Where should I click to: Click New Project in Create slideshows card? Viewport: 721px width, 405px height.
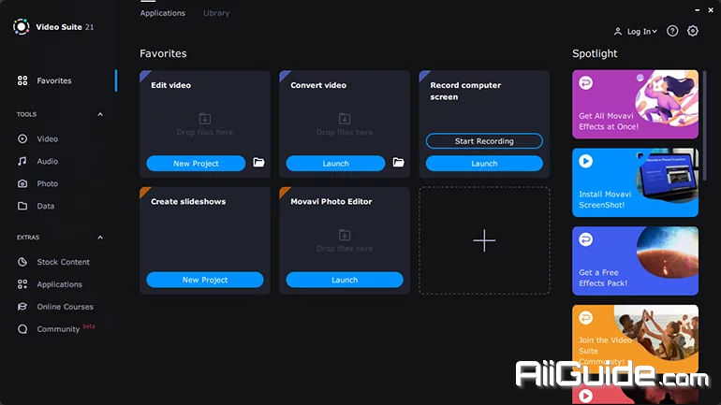coord(205,280)
